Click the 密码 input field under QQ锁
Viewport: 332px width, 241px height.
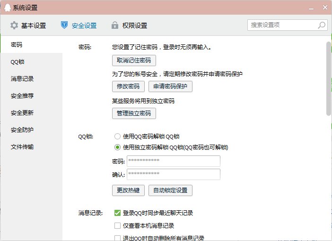(x=174, y=161)
